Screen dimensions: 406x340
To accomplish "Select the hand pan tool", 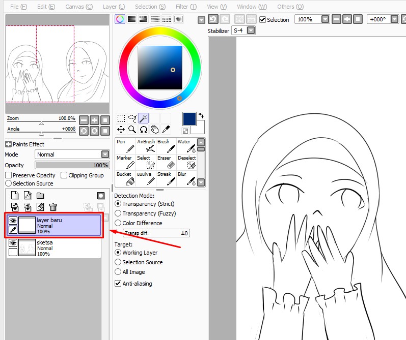I will (x=154, y=130).
